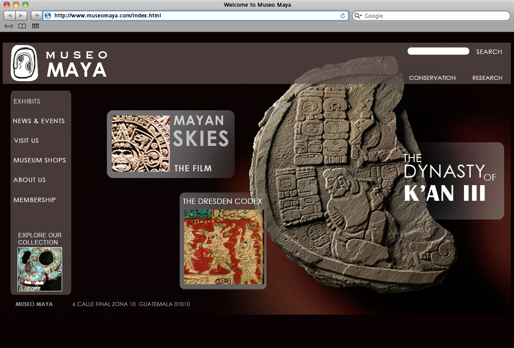Image resolution: width=514 pixels, height=348 pixels.
Task: Browse MUSEUM SHOPS
Action: click(40, 160)
